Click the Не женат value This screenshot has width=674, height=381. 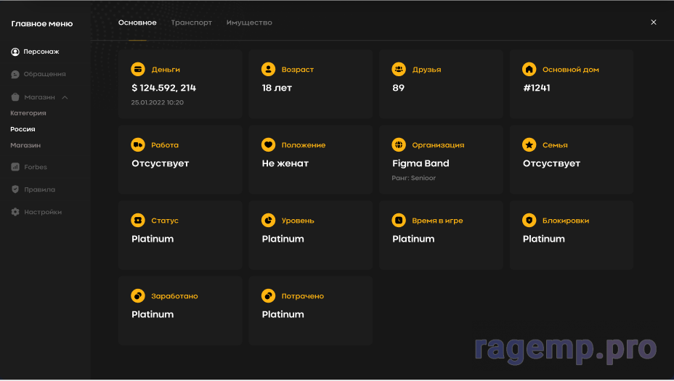(x=285, y=164)
